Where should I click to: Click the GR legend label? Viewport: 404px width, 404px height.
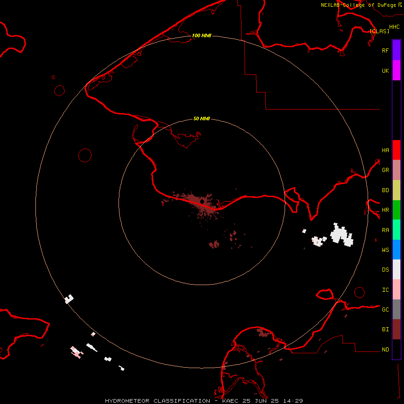[385, 170]
